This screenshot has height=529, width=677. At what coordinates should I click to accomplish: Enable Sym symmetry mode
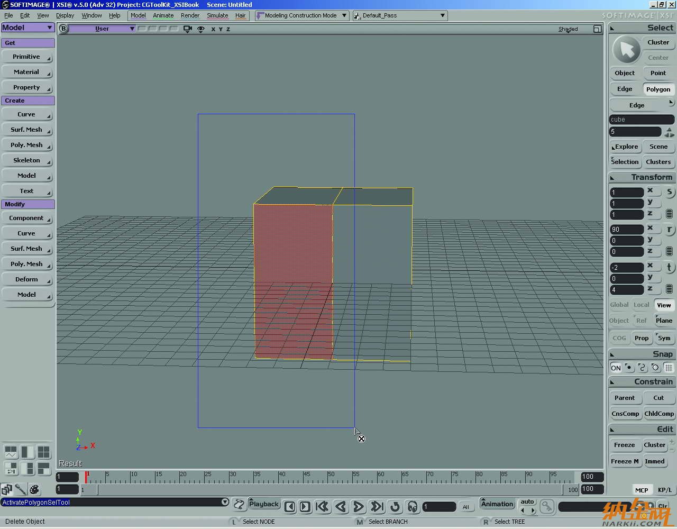[x=664, y=338]
